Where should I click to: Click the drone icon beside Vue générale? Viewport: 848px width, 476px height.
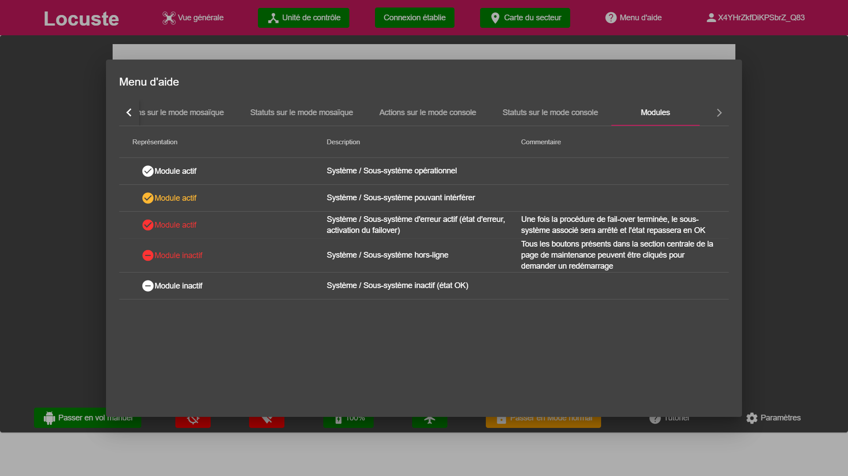pyautogui.click(x=169, y=18)
